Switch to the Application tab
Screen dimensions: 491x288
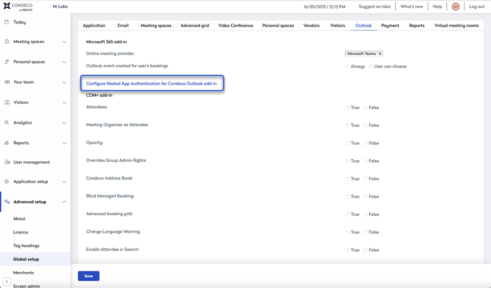pyautogui.click(x=94, y=26)
